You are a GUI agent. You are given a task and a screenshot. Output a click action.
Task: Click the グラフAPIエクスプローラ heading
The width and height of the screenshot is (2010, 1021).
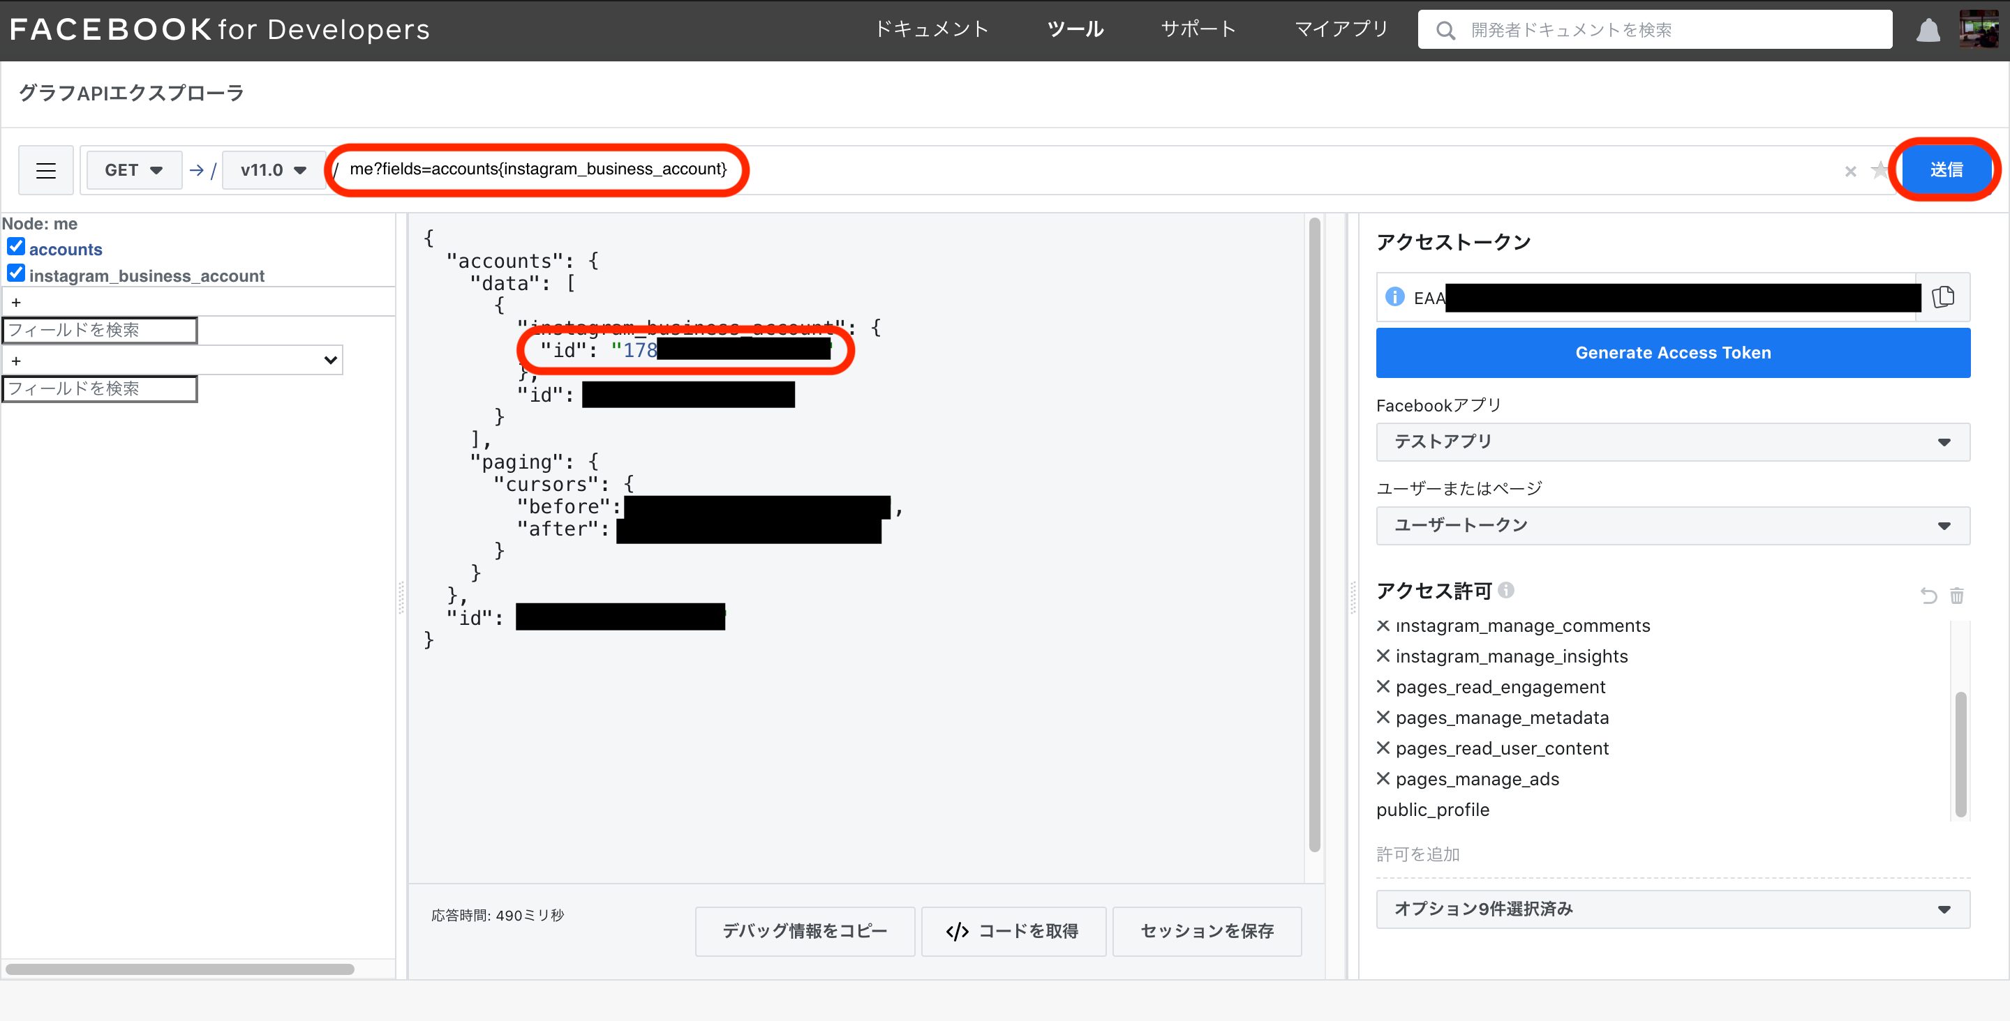point(131,93)
